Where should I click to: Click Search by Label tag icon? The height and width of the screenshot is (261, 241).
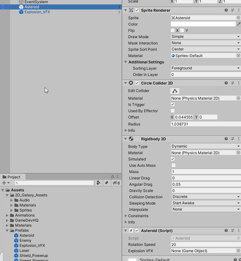point(106,183)
